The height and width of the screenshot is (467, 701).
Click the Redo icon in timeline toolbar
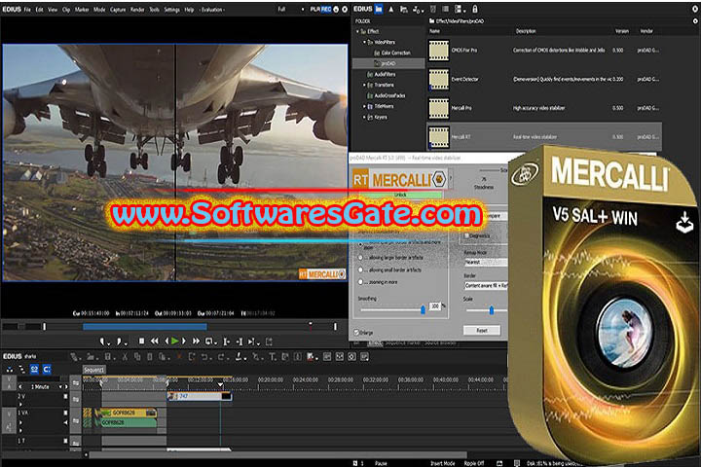222,357
